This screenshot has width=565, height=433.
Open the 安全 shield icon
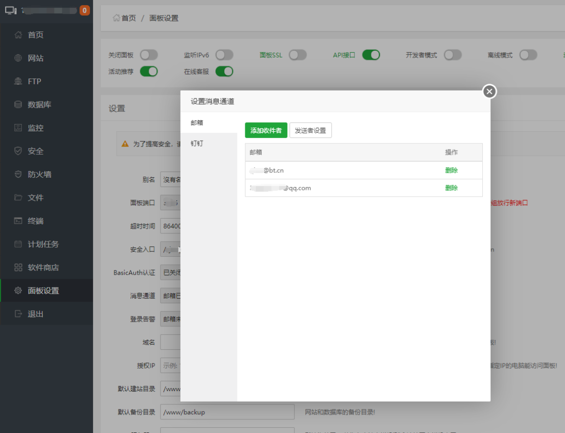coord(18,151)
